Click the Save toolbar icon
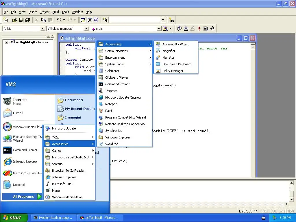This screenshot has height=222, width=296. [21, 20]
